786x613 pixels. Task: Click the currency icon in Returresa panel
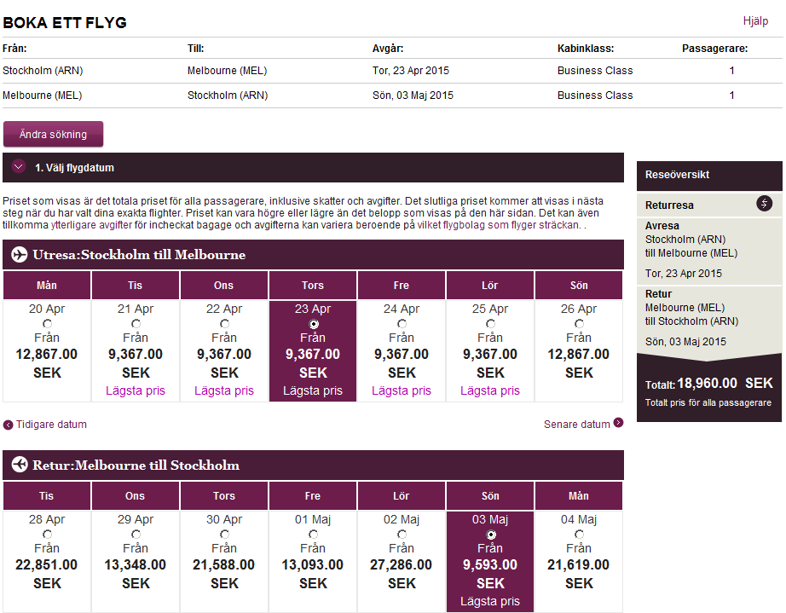(x=765, y=204)
